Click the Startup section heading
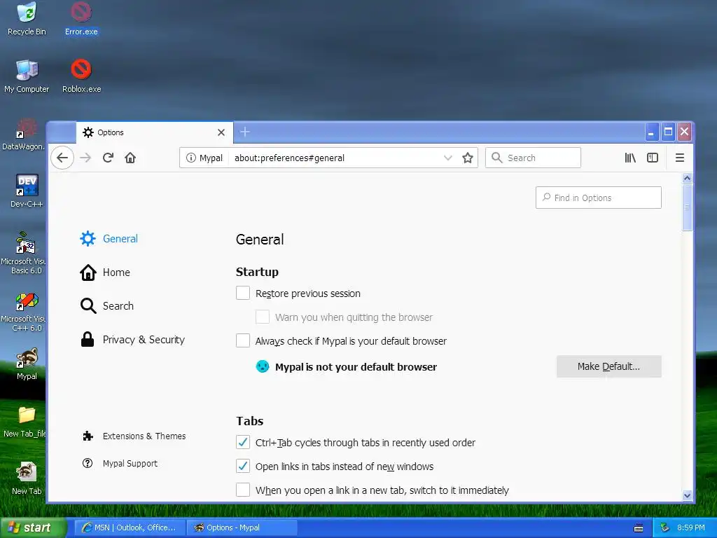This screenshot has width=717, height=538. [257, 272]
